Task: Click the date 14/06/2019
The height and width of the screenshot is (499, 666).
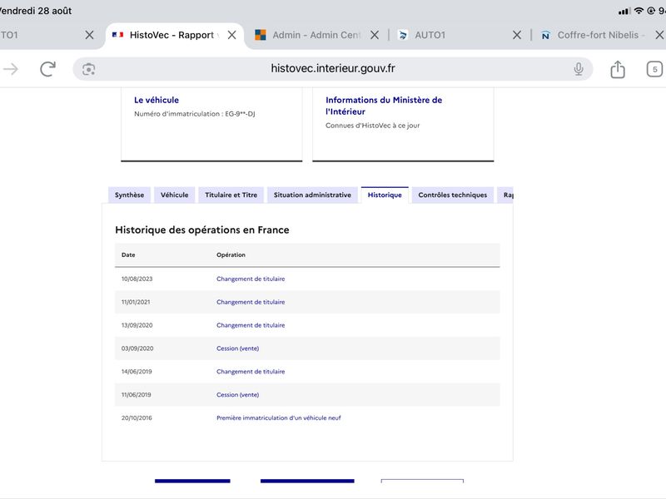Action: coord(137,371)
